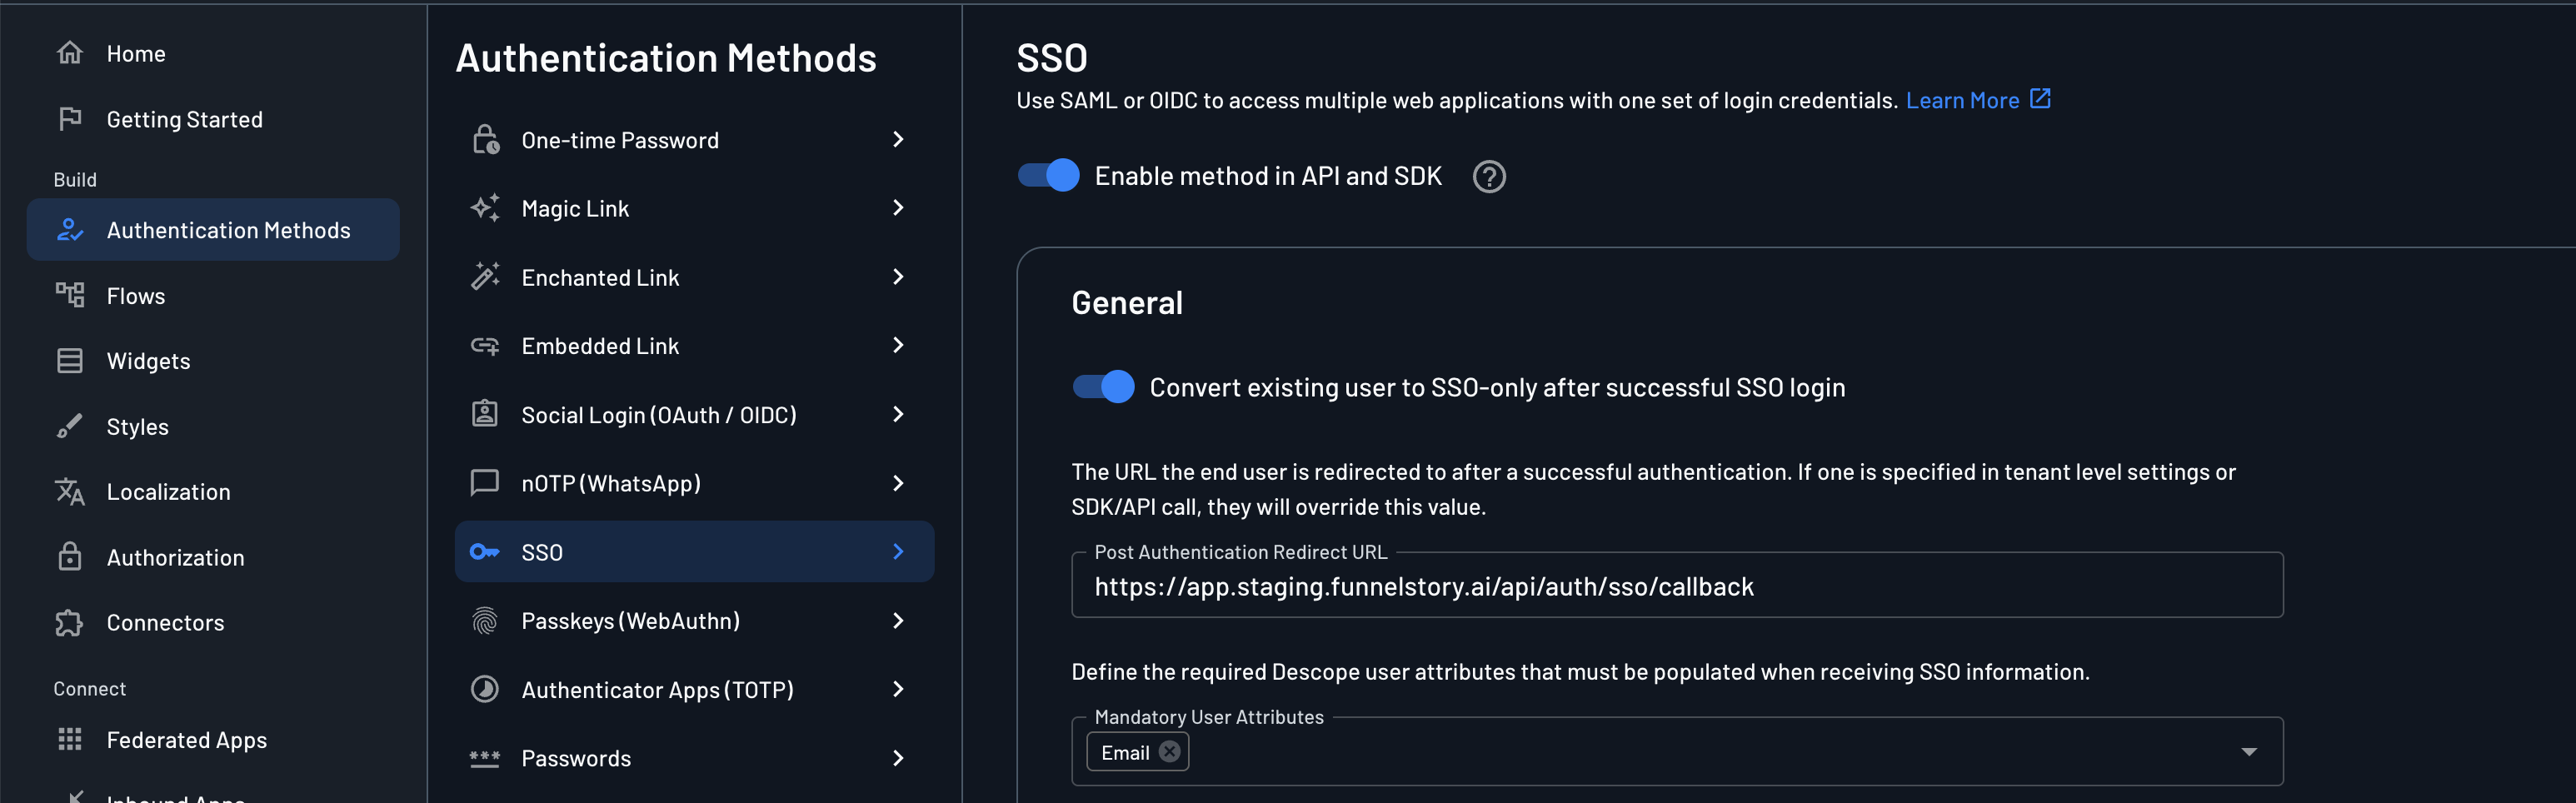Open Federated Apps grid icon
Viewport: 2576px width, 803px height.
70,739
